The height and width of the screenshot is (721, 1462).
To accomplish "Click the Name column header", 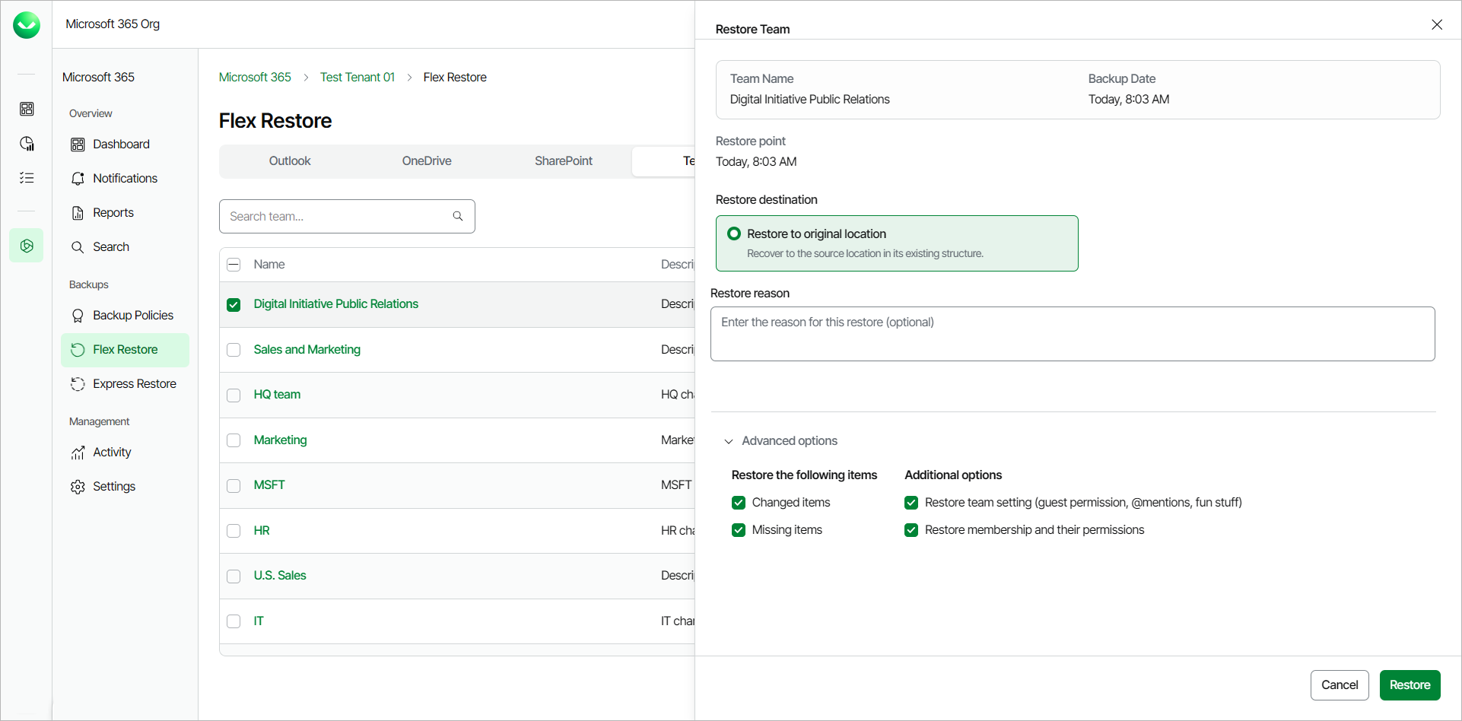I will tap(269, 265).
